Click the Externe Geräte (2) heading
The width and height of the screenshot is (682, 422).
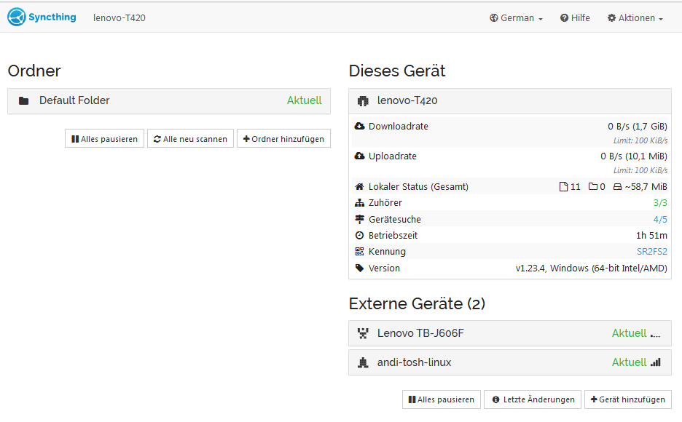[x=417, y=303]
